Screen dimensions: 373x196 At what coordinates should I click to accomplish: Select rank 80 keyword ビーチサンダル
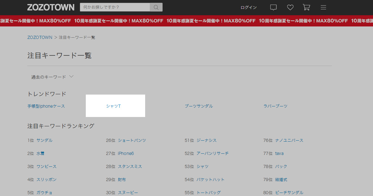[289, 193]
